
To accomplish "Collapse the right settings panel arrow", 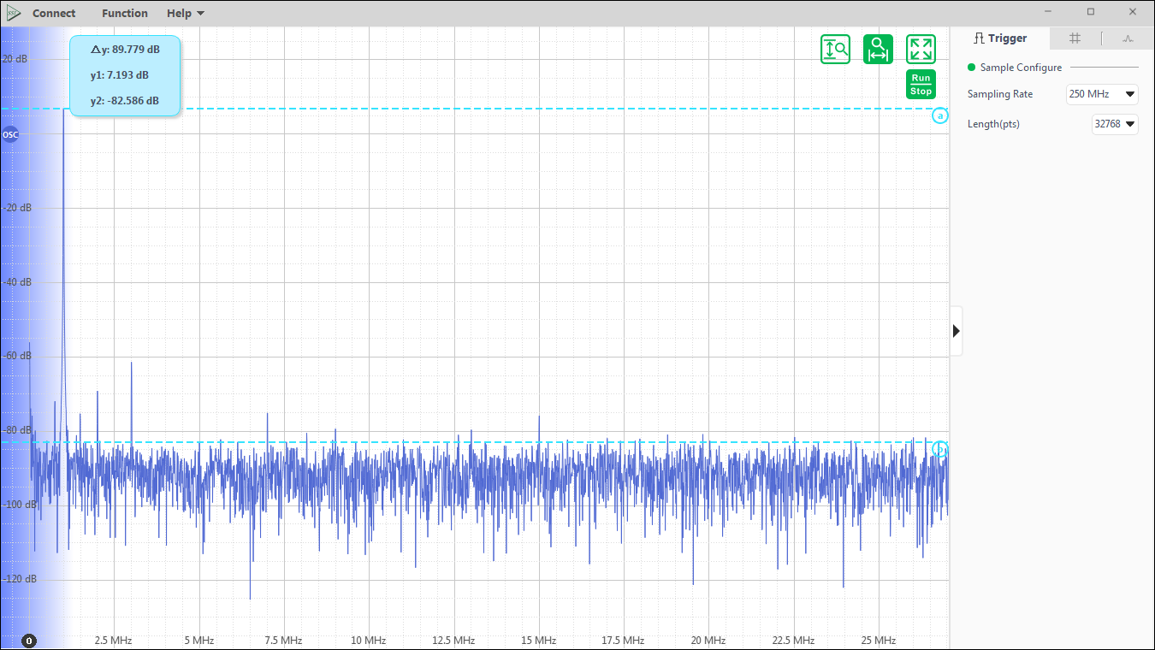I will (x=957, y=331).
